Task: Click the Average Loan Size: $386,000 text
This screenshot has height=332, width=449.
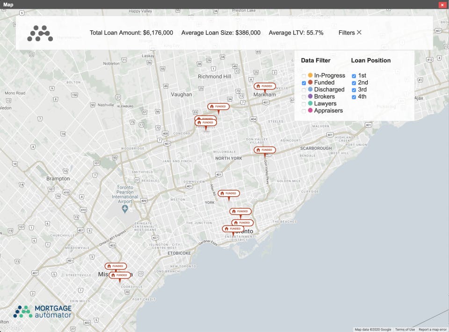Action: coord(221,33)
